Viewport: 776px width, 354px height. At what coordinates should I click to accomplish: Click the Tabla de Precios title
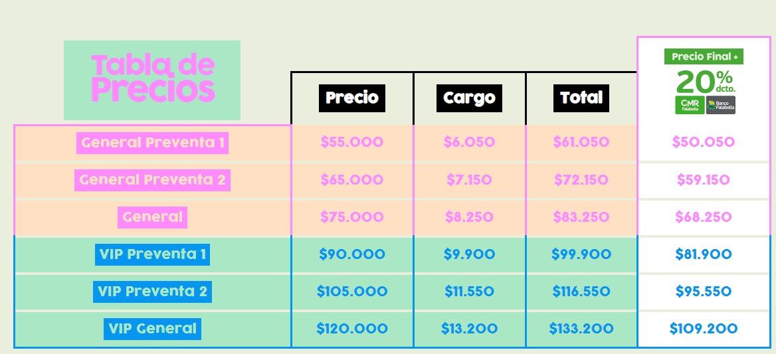tap(152, 80)
